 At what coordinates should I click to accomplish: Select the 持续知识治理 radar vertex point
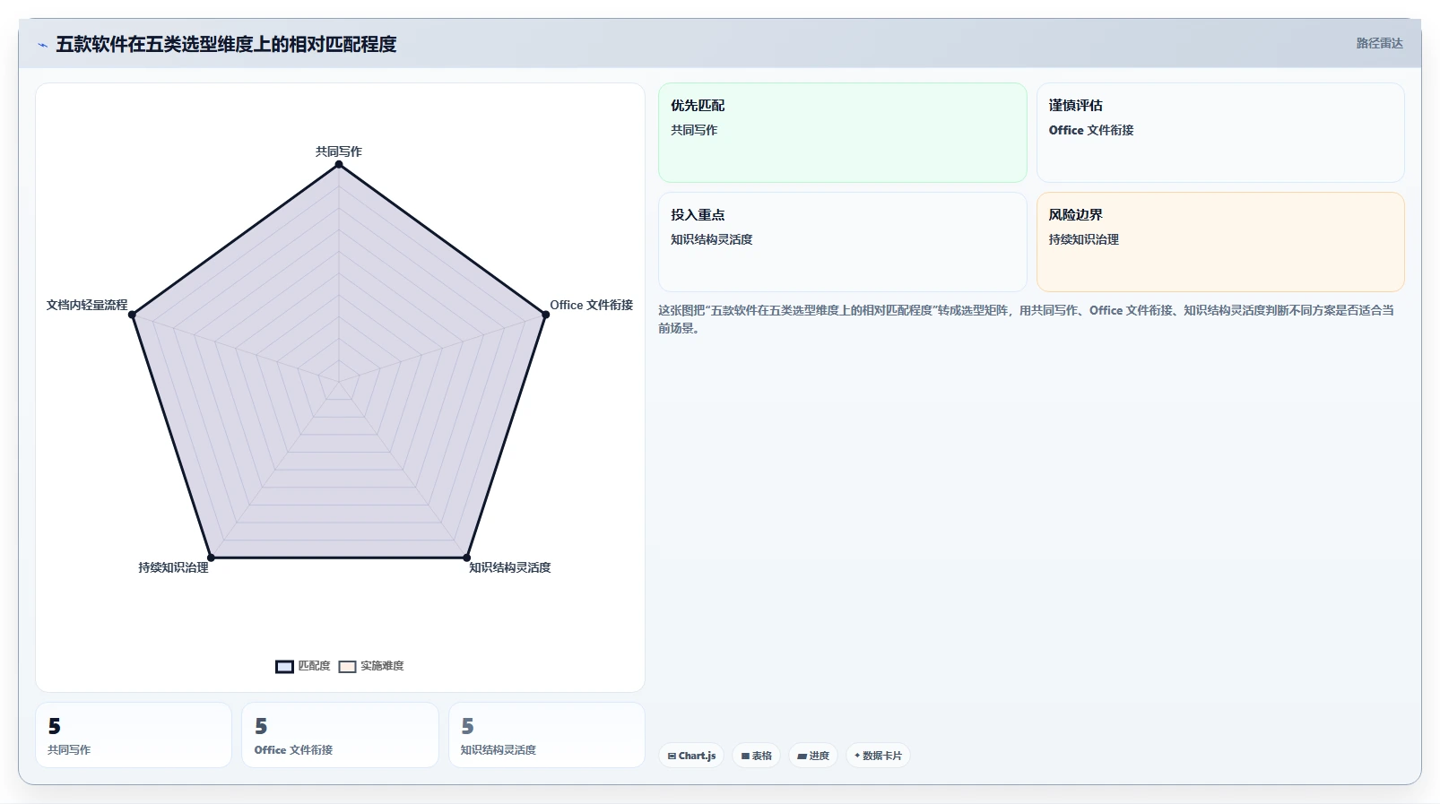212,558
